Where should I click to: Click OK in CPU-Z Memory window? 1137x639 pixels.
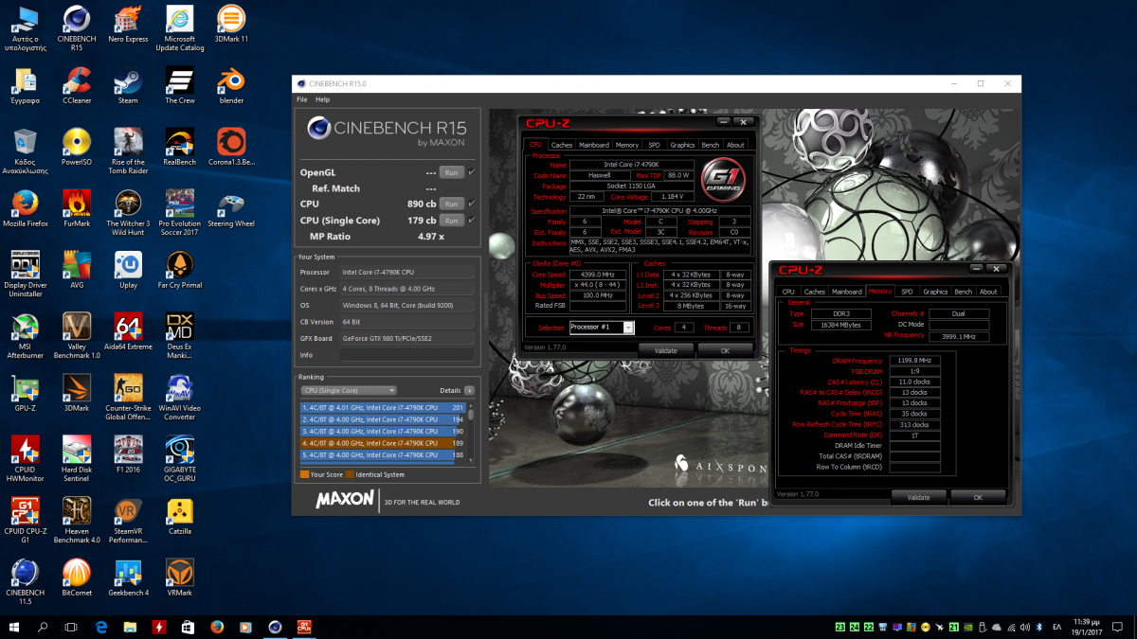coord(978,497)
